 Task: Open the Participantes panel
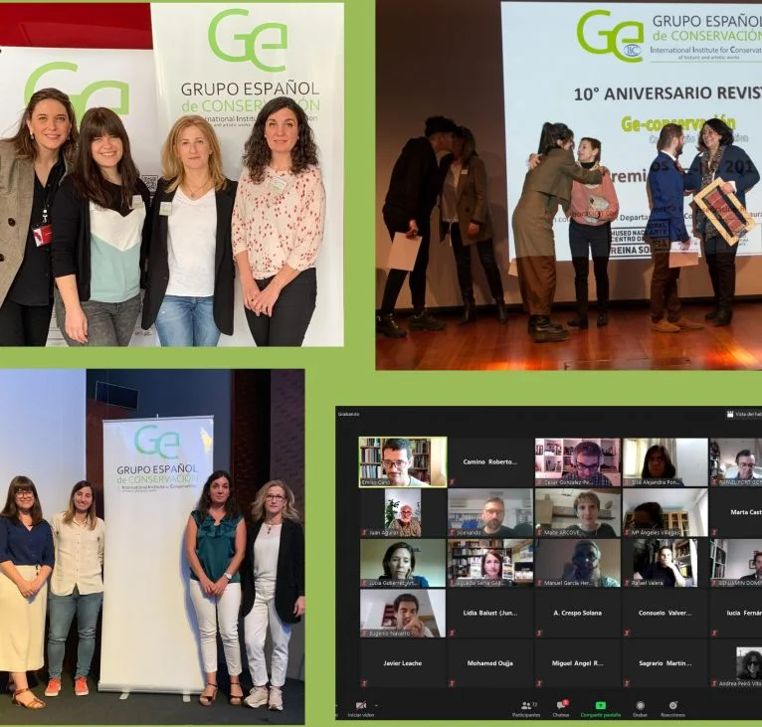pos(526,708)
